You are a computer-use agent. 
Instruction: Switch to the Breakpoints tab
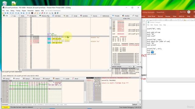[32, 16]
